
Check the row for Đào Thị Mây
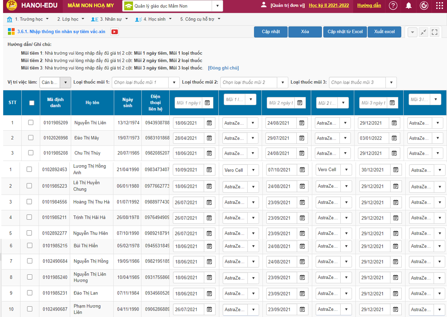tap(31, 138)
